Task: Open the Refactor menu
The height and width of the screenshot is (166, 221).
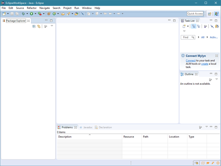Action: point(32,8)
